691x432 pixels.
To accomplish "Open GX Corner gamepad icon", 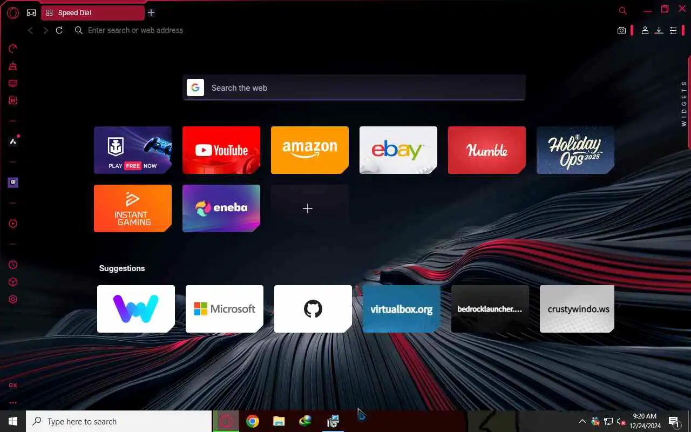I will (x=31, y=12).
